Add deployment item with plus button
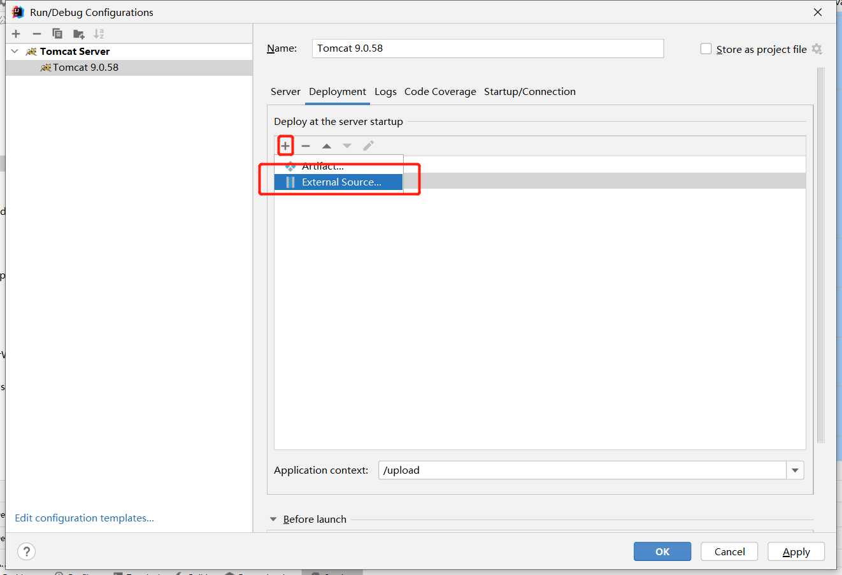 pyautogui.click(x=285, y=146)
